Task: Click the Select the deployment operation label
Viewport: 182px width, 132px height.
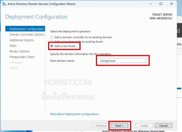Action: pyautogui.click(x=70, y=31)
